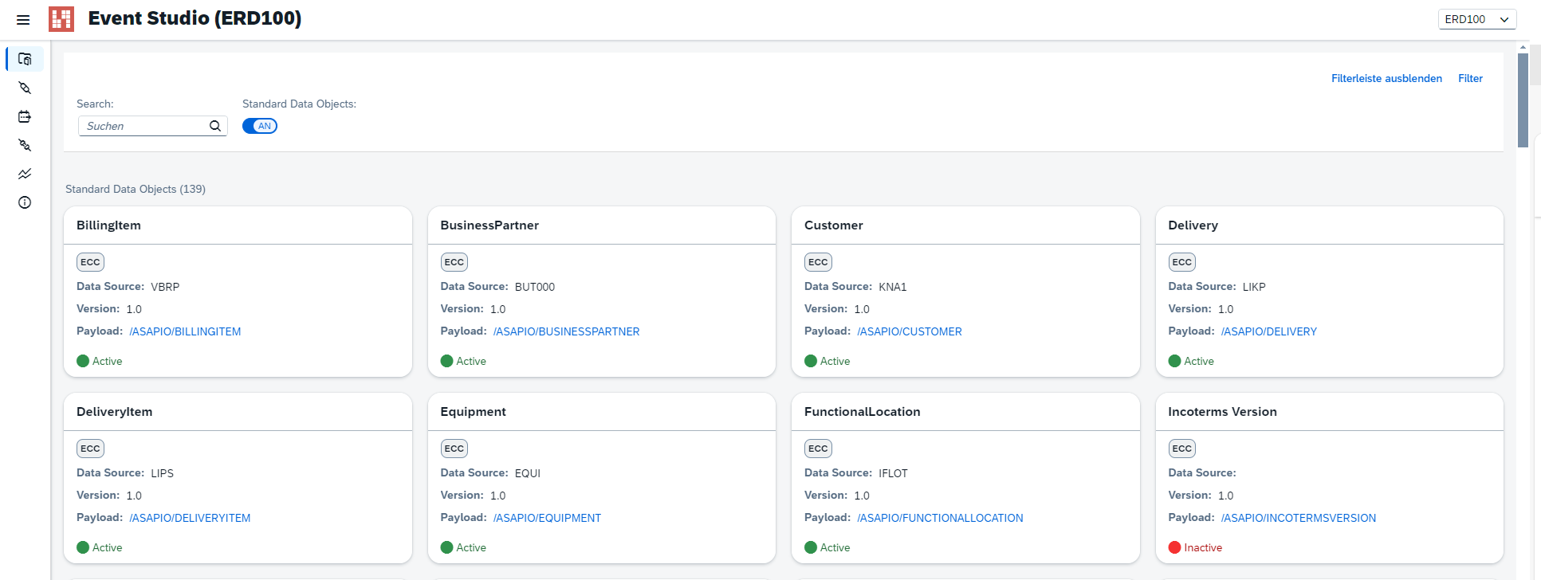Select the BusinessPartner card title
The width and height of the screenshot is (1541, 580).
(x=489, y=225)
